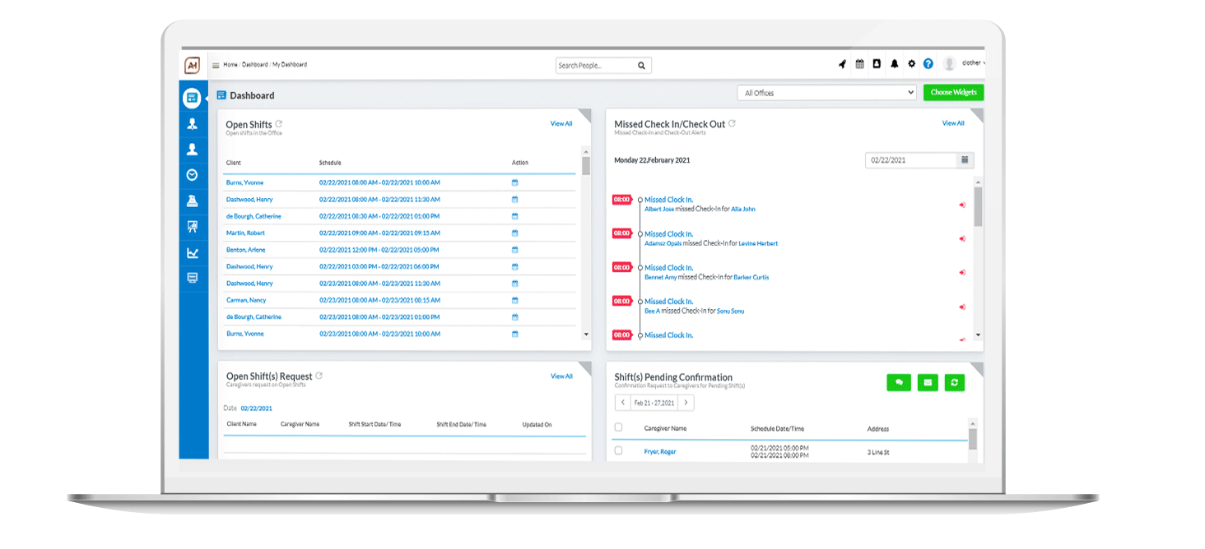The height and width of the screenshot is (549, 1205).
Task: Tick the checkbox next to Fryer, Roger
Action: (619, 450)
